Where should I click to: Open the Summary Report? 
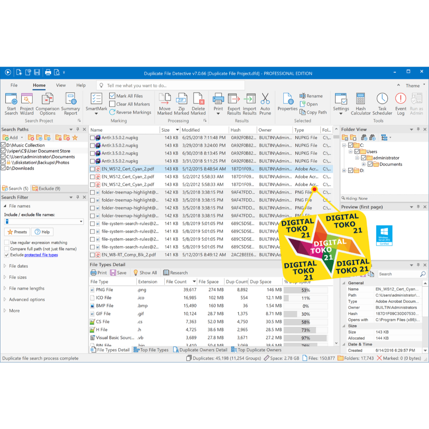[70, 99]
